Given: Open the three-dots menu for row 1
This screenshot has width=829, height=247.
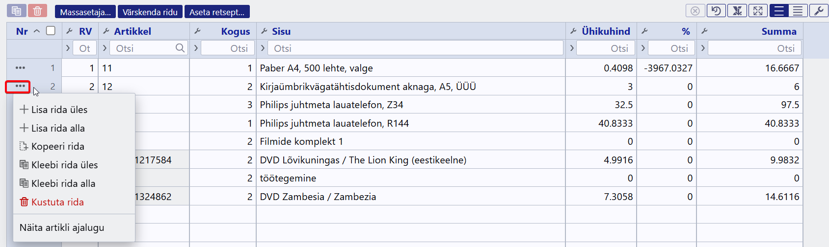Looking at the screenshot, I should (20, 68).
